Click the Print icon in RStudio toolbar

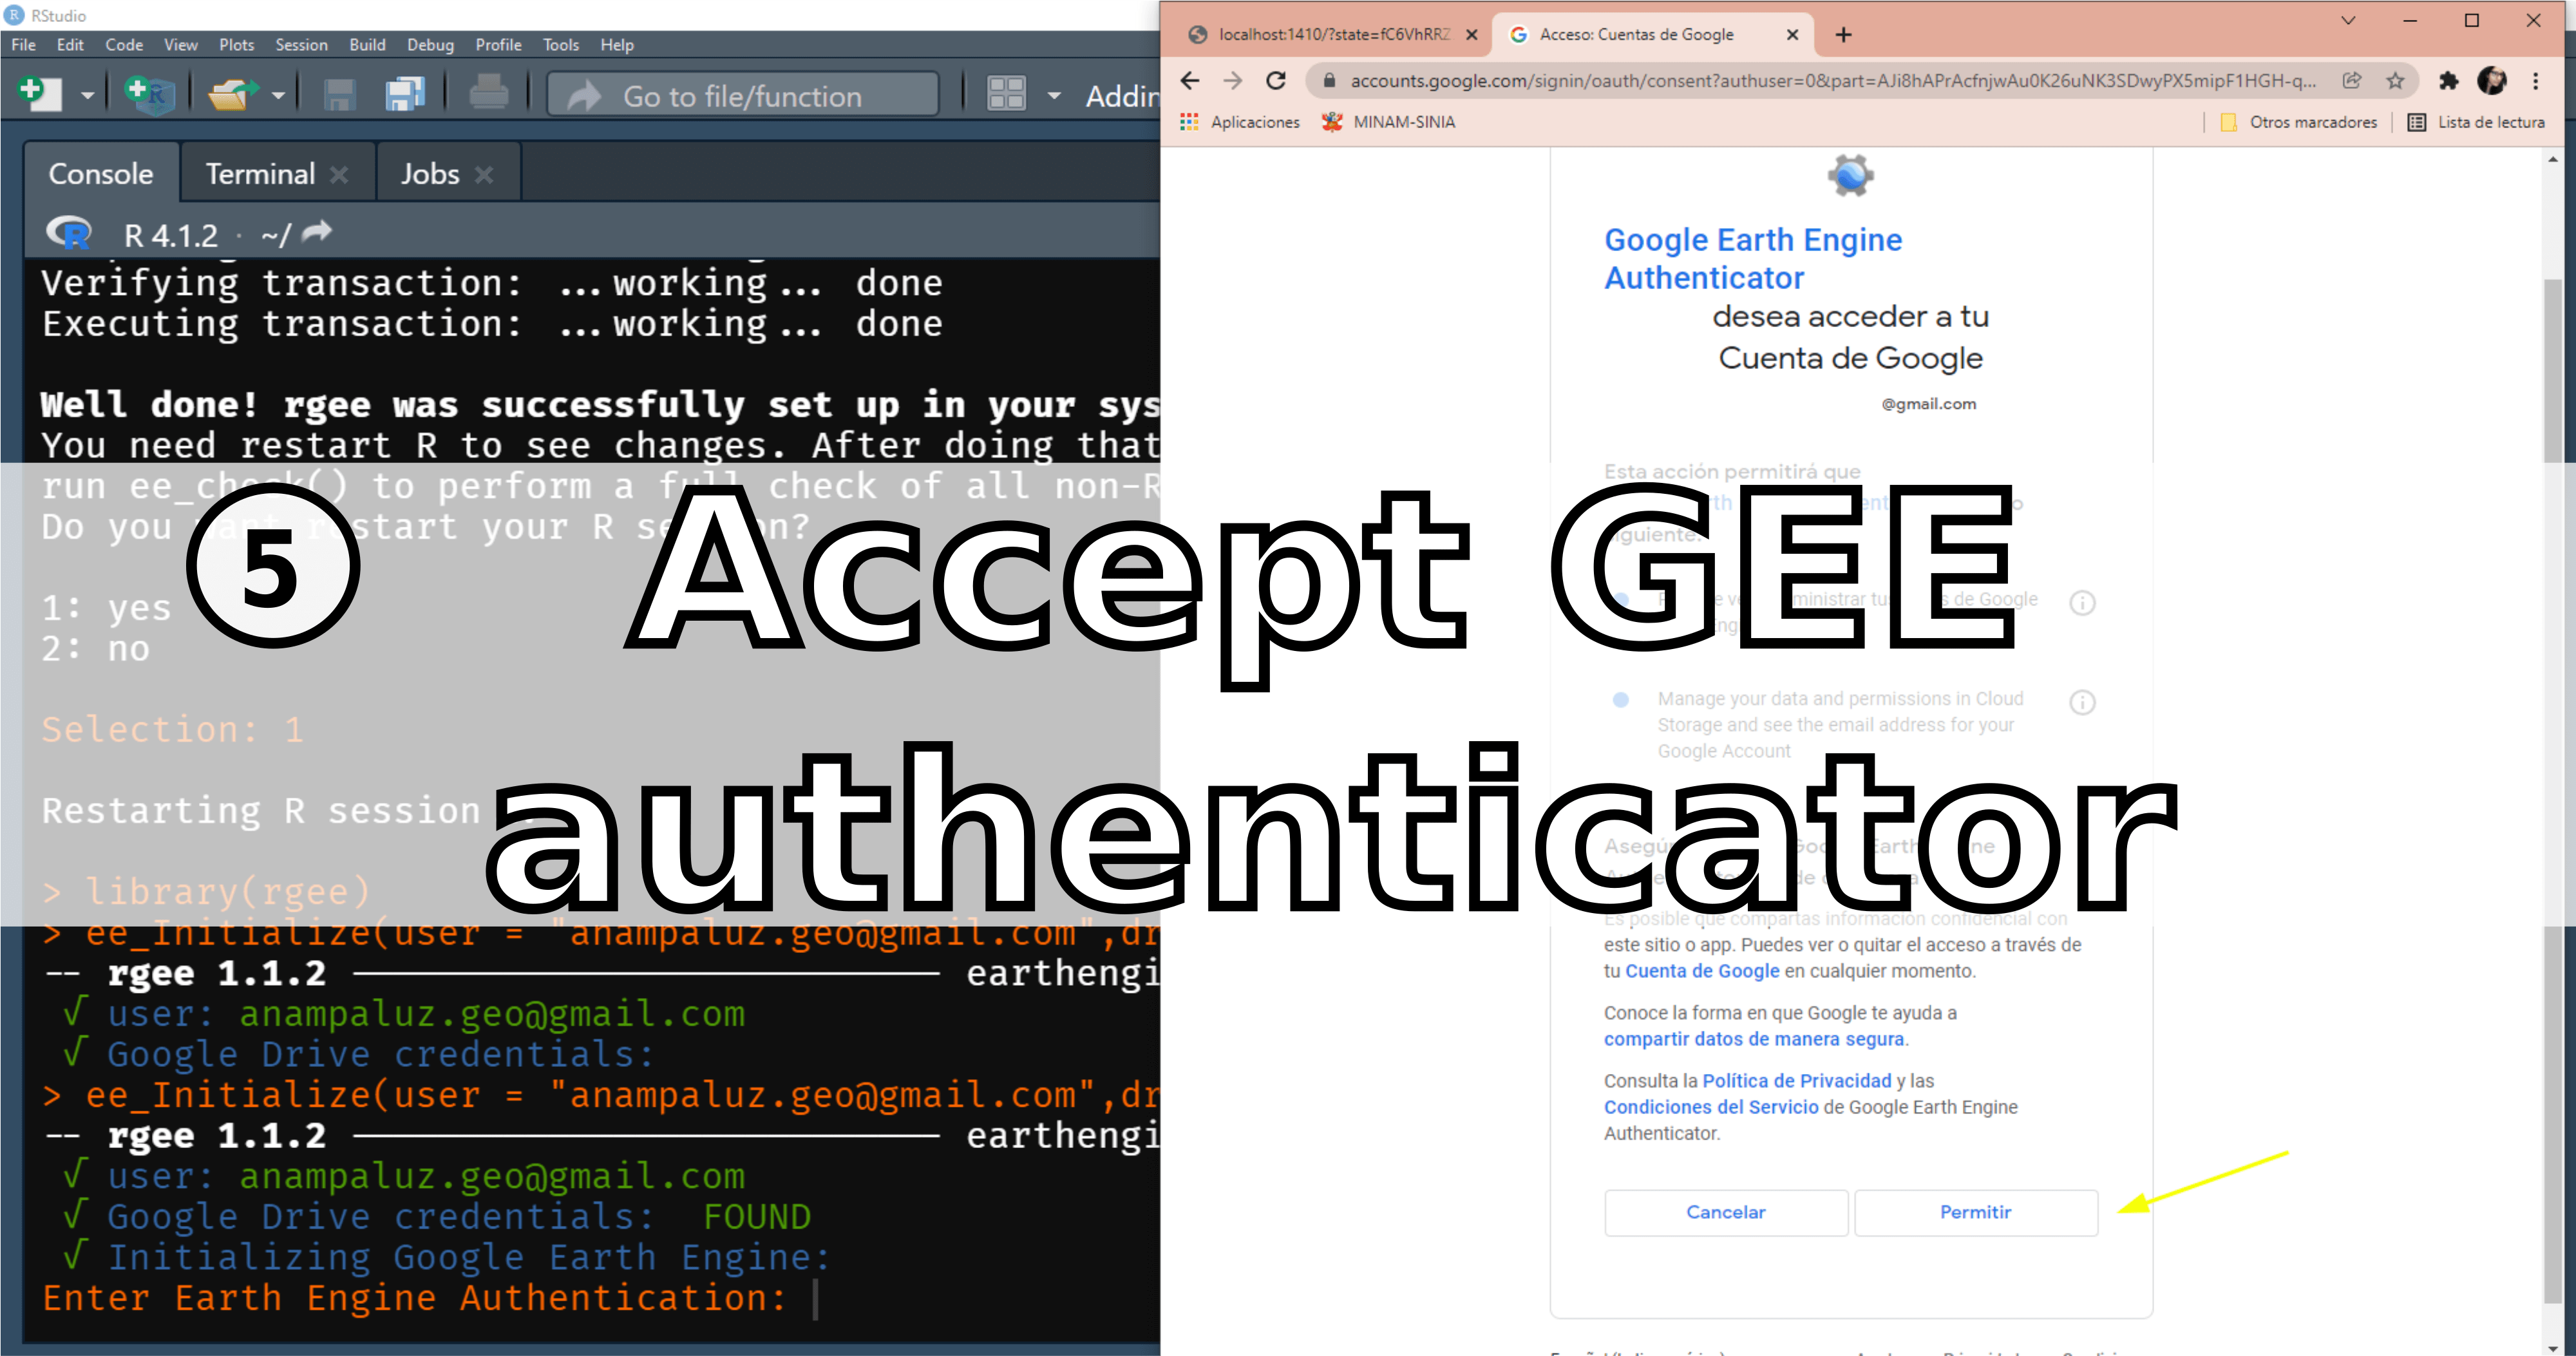[489, 94]
